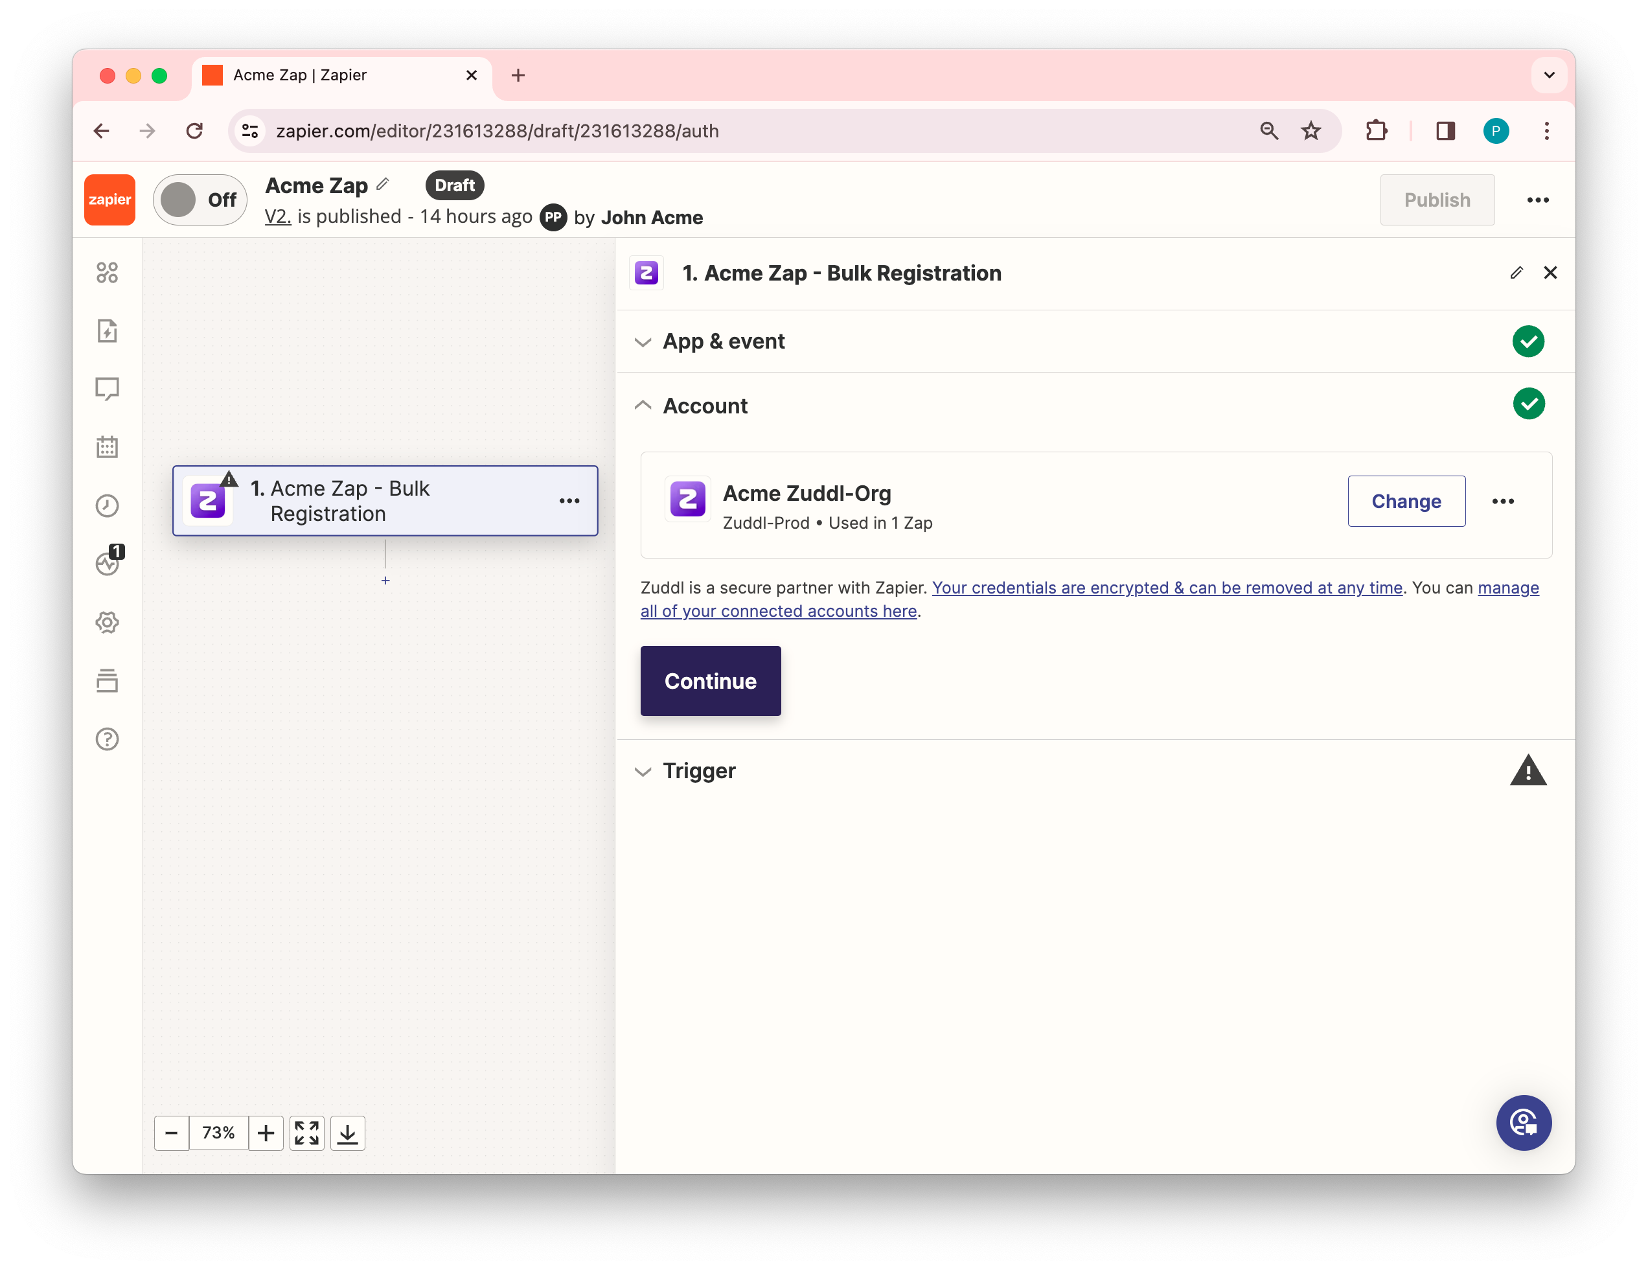Image resolution: width=1648 pixels, height=1270 pixels.
Task: Open the calendar versions icon in sidebar
Action: pyautogui.click(x=107, y=446)
